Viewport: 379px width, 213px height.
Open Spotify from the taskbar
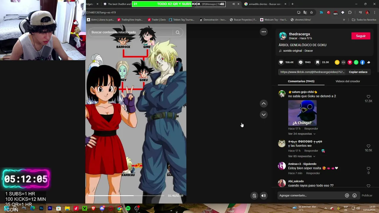(128, 208)
